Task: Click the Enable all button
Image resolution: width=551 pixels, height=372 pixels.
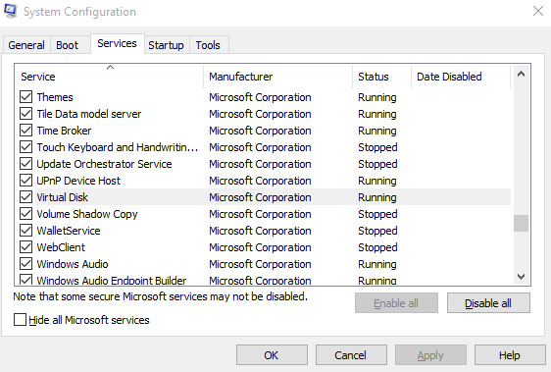Action: coord(396,303)
